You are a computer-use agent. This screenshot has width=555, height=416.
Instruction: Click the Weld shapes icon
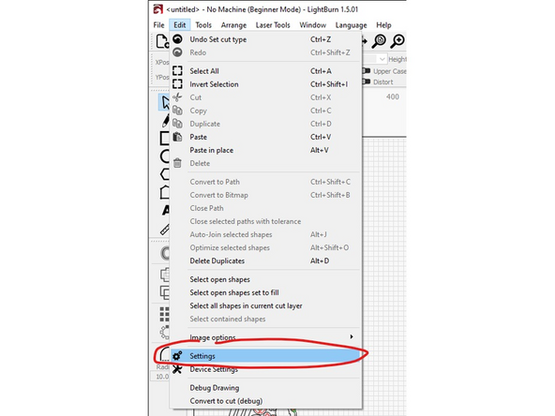(165, 275)
